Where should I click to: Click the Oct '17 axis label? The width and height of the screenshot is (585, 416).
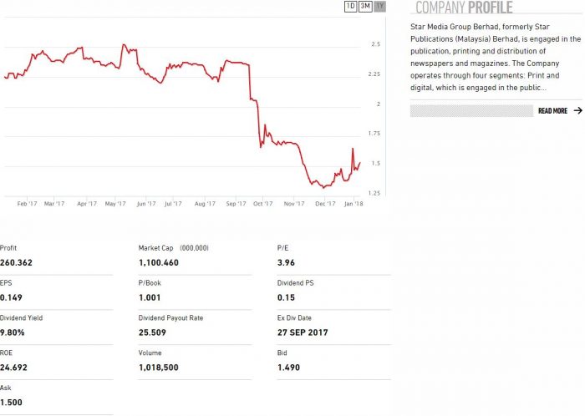click(262, 203)
